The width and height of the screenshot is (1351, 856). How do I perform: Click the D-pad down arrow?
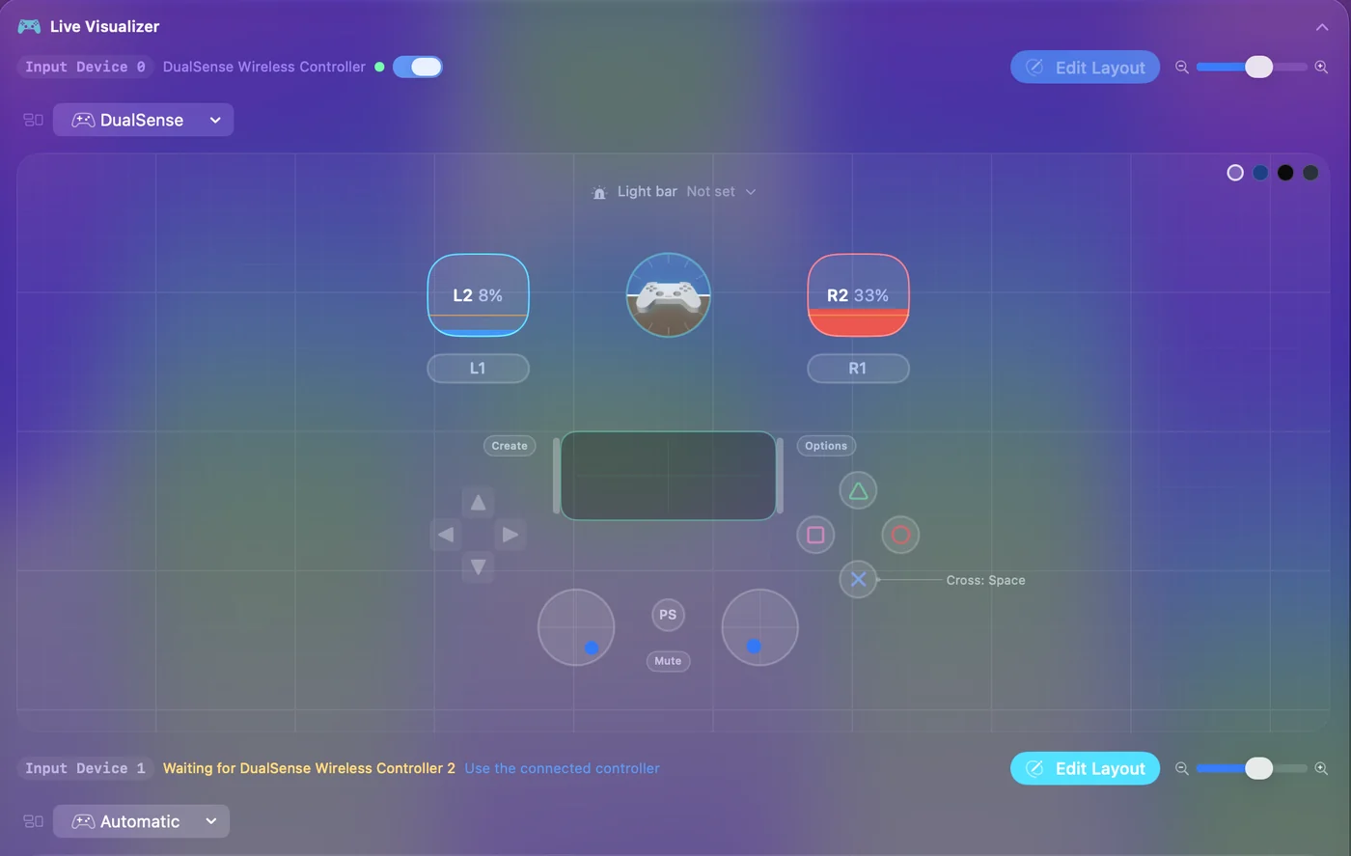click(478, 566)
